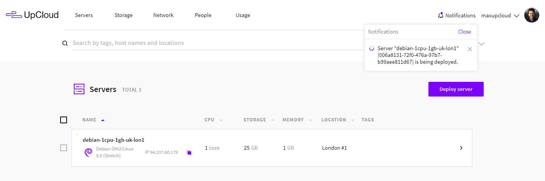The width and height of the screenshot is (545, 181).
Task: Click the user profile avatar
Action: pos(531,15)
